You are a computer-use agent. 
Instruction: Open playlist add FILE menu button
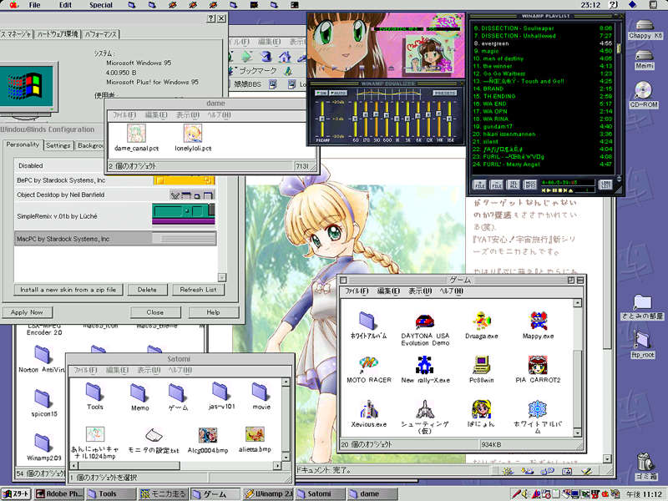coord(479,184)
